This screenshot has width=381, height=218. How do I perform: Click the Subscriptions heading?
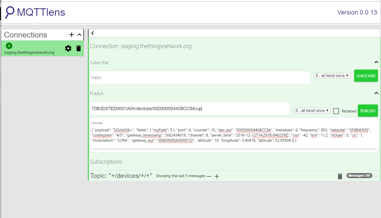[106, 162]
